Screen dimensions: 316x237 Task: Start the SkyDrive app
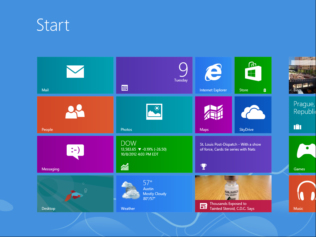pyautogui.click(x=253, y=114)
